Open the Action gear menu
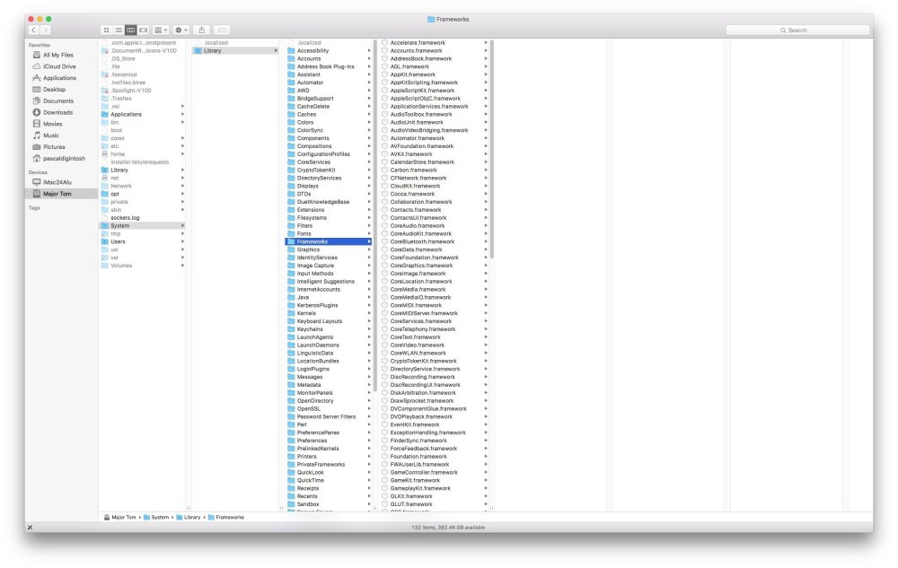The height and width of the screenshot is (568, 898). coord(181,30)
